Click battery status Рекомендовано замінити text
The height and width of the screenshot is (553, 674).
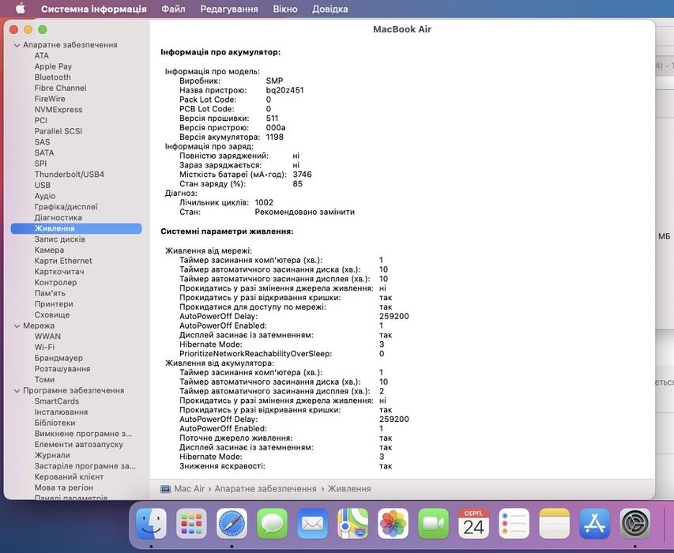305,212
